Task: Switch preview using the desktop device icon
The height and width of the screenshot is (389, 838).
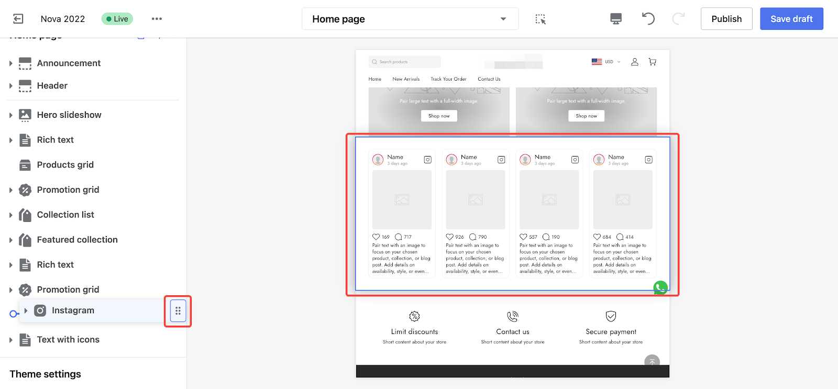Action: [616, 19]
